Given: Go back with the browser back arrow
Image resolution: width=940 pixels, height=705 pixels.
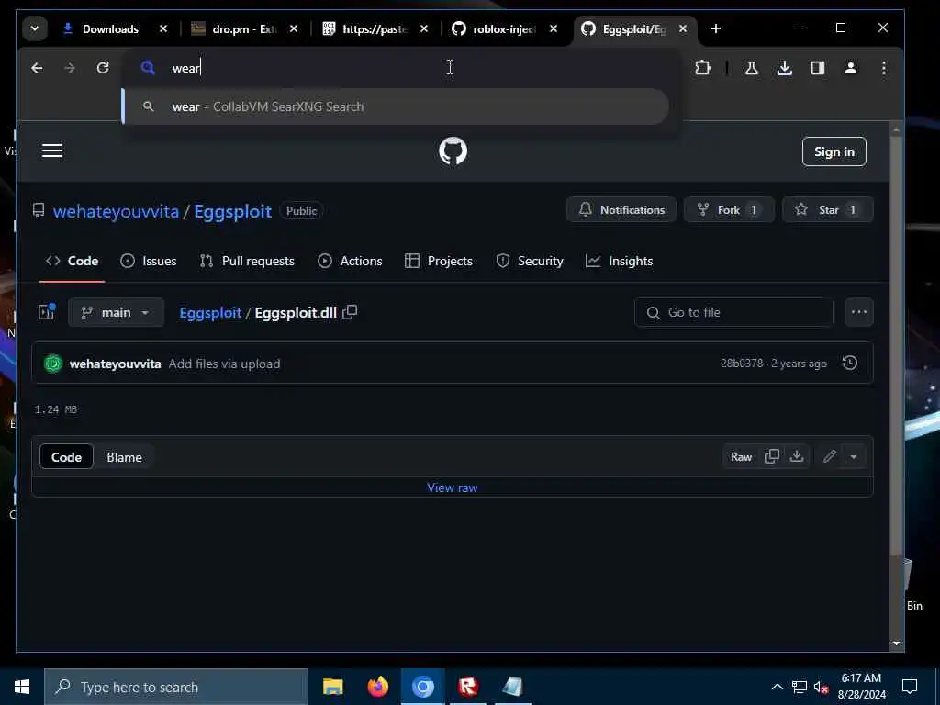Looking at the screenshot, I should pos(37,68).
